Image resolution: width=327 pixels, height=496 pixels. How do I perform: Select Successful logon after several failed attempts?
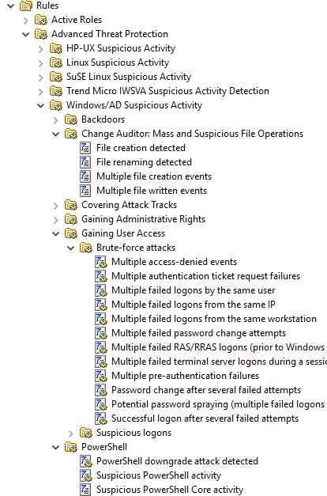point(205,418)
